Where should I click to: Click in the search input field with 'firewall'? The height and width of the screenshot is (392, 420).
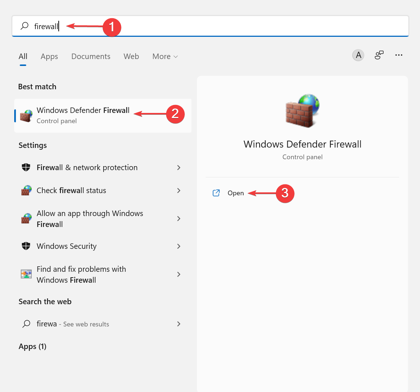pos(210,26)
